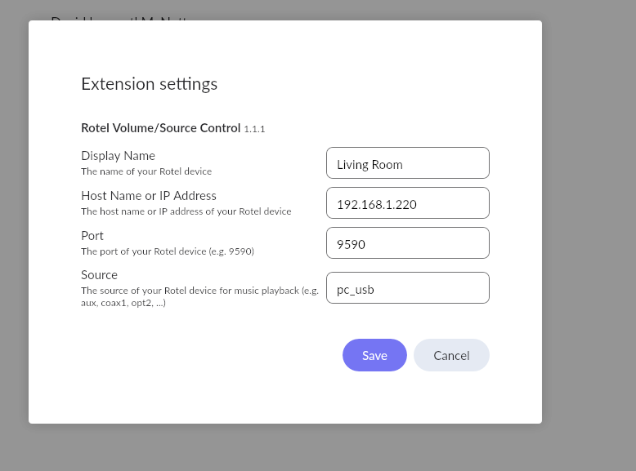Click the port description mentioning e.g. 9590
Image resolution: width=636 pixels, height=471 pixels.
coord(168,251)
